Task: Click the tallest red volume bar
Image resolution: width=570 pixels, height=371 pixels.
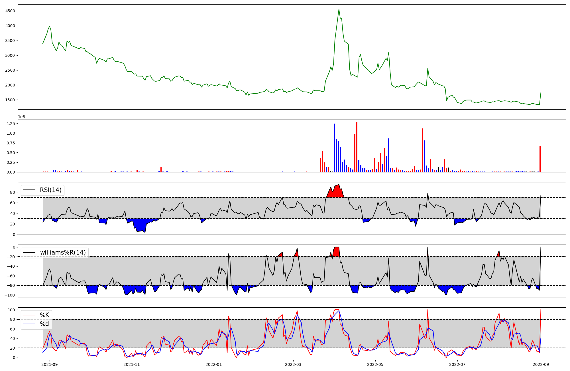Action: 357,147
